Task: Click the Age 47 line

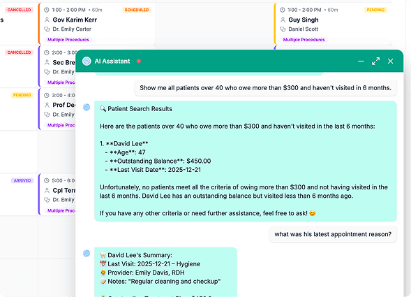Action: [126, 152]
